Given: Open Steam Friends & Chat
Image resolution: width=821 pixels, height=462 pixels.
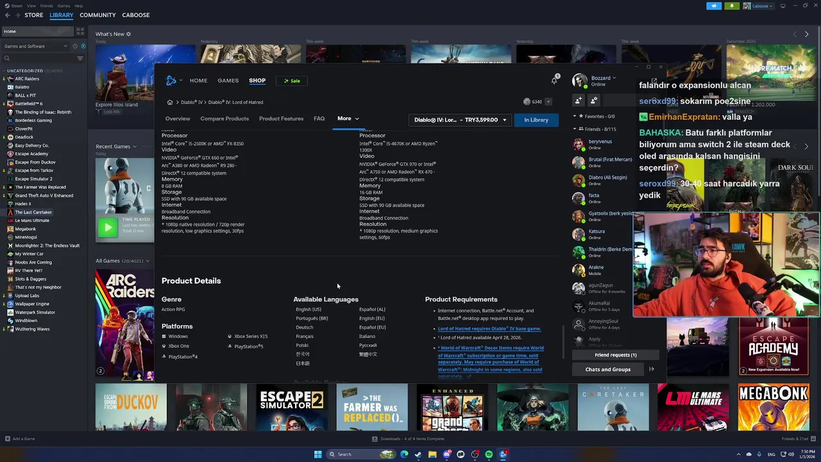Looking at the screenshot, I should (x=797, y=439).
